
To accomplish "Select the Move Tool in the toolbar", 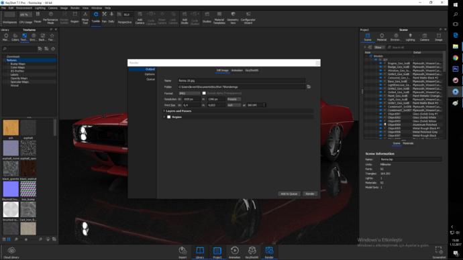I will pos(85,17).
